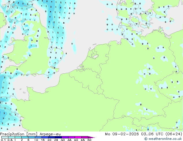Image resolution: width=183 pixels, height=141 pixels.
Task: Click legend label '15'
Action: click(x=43, y=140)
